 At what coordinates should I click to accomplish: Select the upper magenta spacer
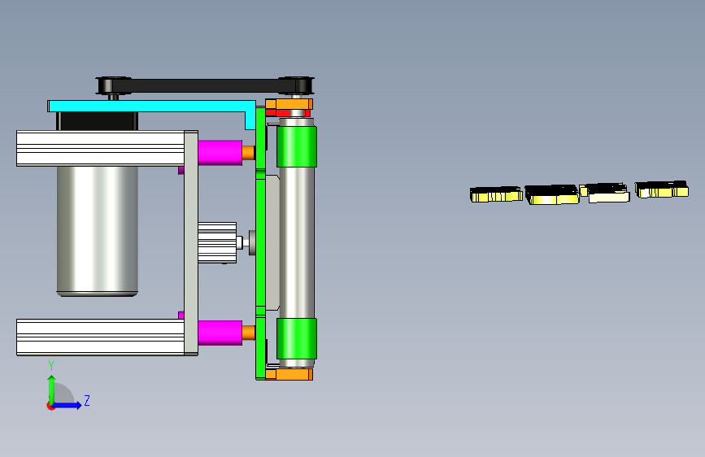tap(220, 153)
